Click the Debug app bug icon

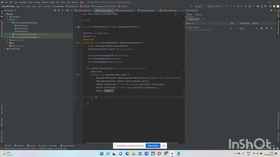pos(238,6)
